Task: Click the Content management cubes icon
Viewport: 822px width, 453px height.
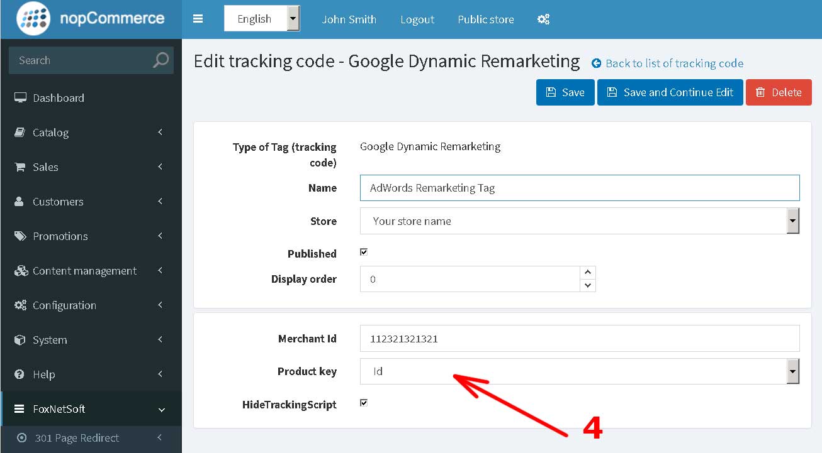Action: [21, 271]
